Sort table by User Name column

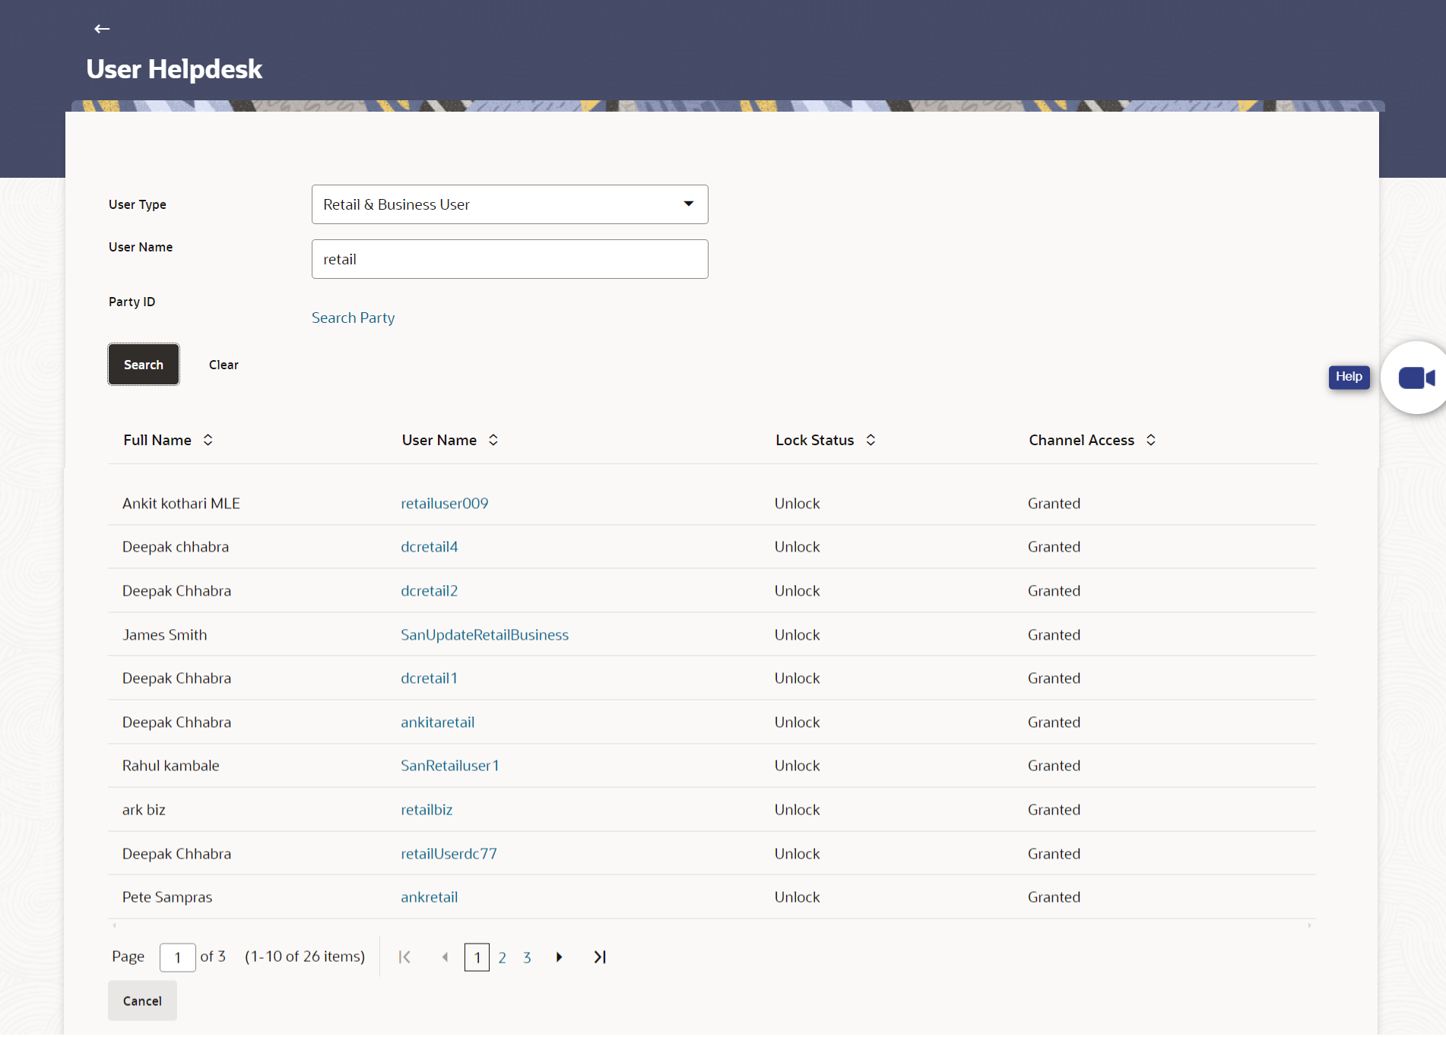coord(493,440)
